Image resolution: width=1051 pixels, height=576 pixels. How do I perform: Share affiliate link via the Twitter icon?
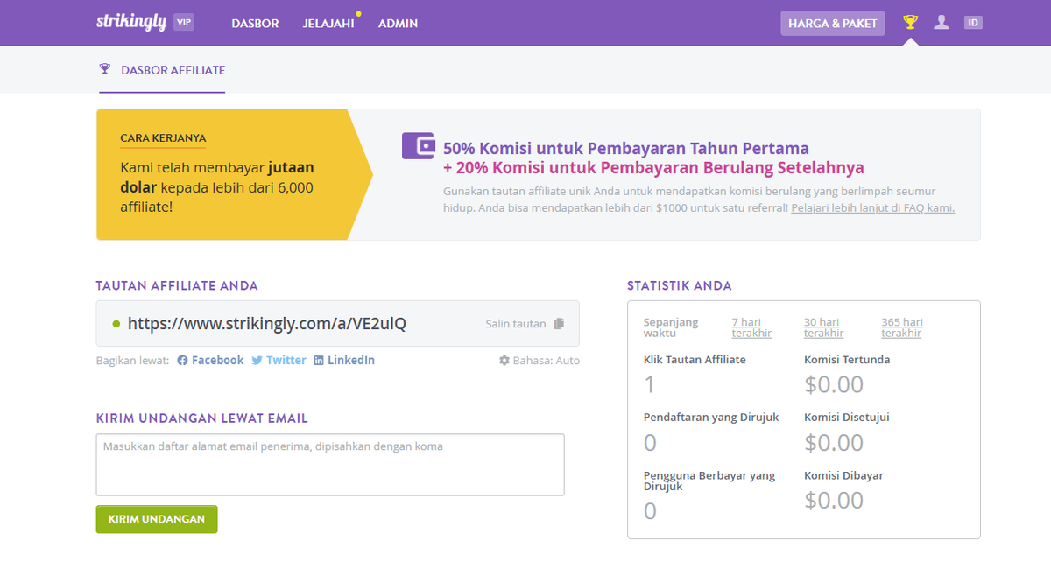257,360
